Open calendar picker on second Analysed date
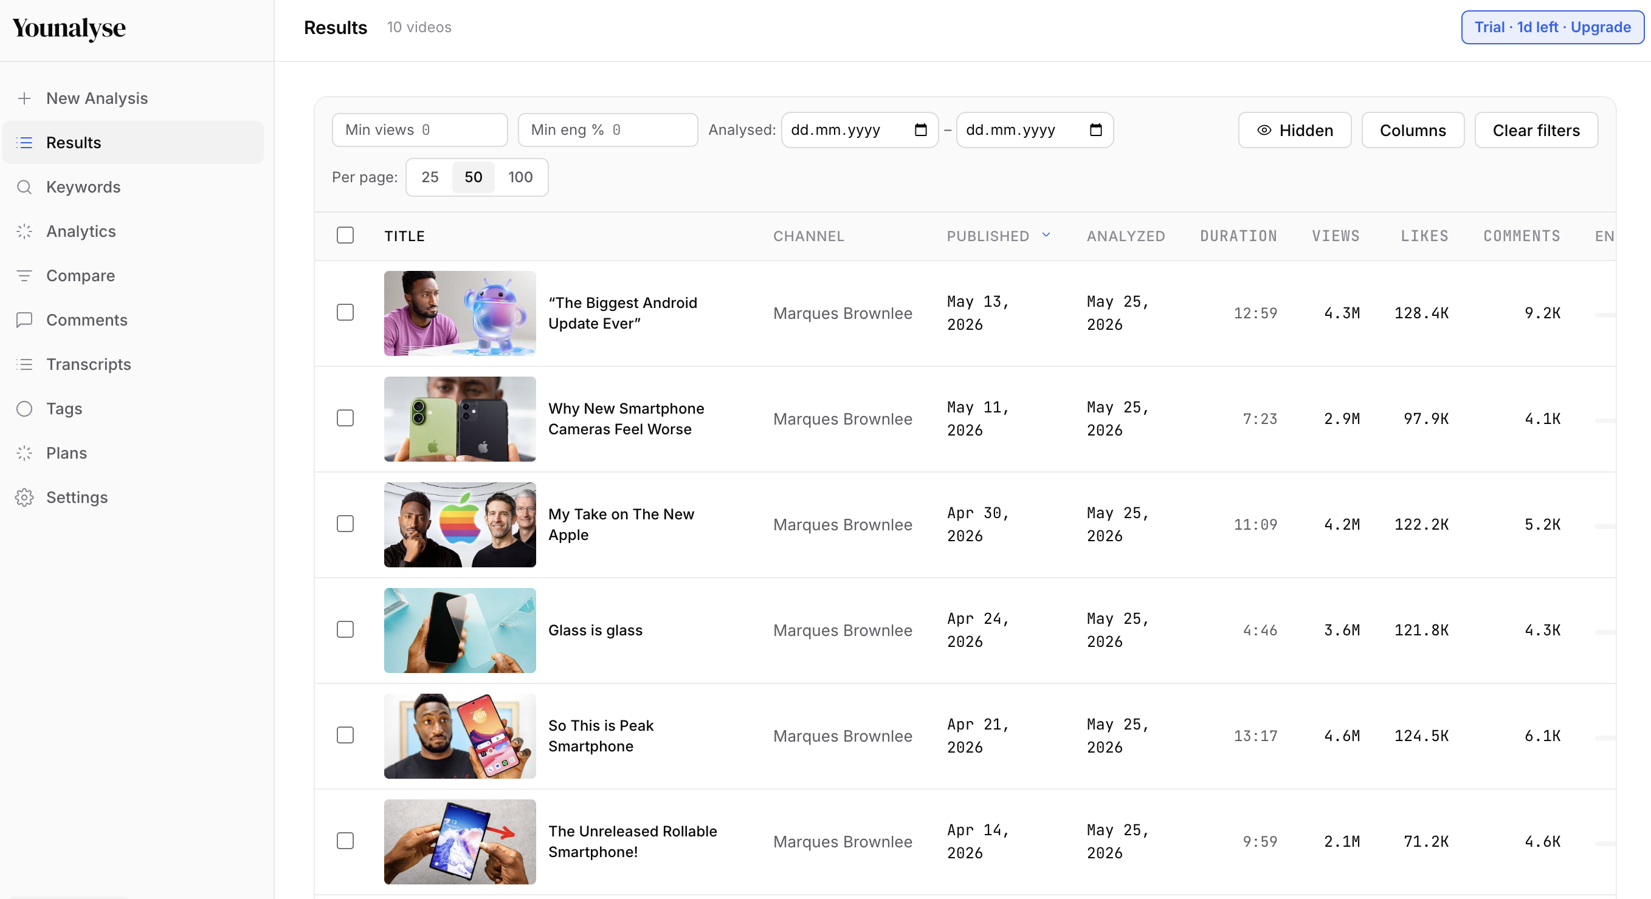This screenshot has width=1651, height=899. tap(1095, 130)
